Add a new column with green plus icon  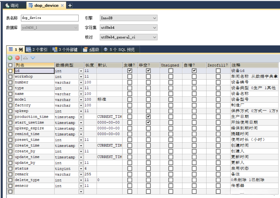click(x=10, y=58)
